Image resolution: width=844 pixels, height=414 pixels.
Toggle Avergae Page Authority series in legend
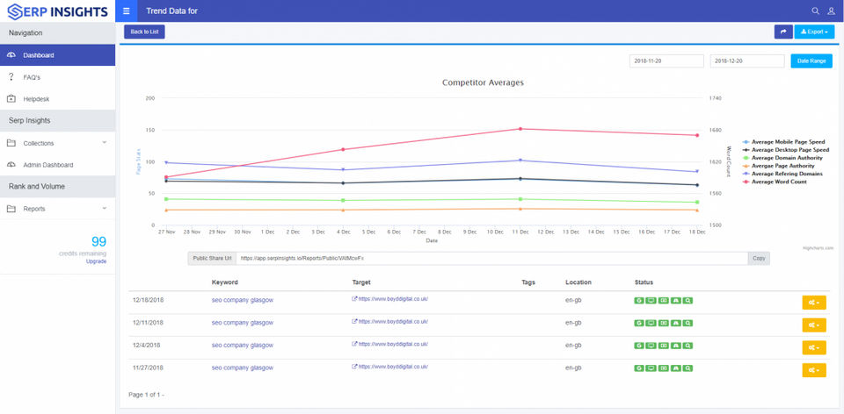778,166
